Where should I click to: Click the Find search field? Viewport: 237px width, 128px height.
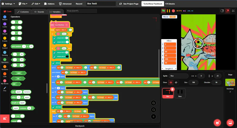pyautogui.click(x=82, y=11)
